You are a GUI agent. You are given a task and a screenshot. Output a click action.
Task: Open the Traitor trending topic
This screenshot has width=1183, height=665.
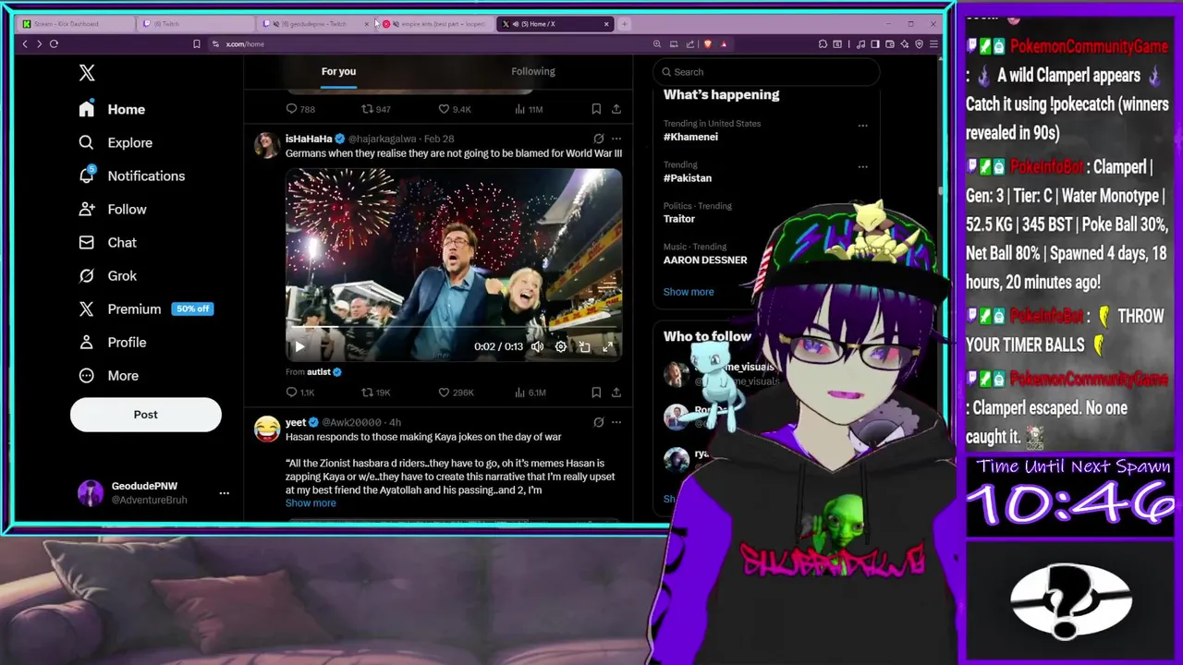(679, 219)
